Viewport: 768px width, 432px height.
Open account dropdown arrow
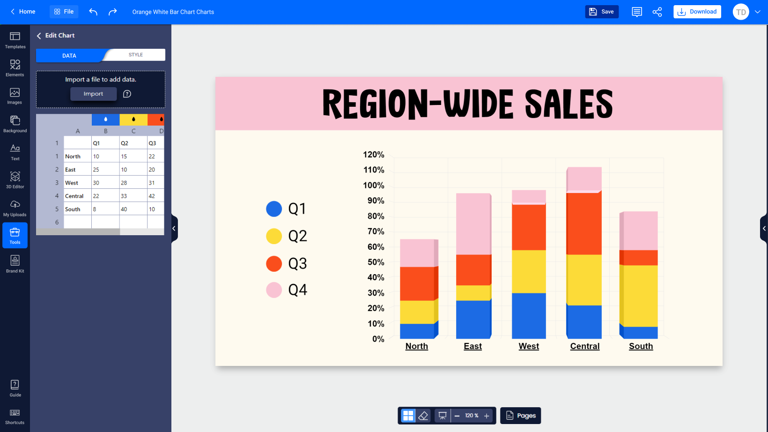(758, 12)
